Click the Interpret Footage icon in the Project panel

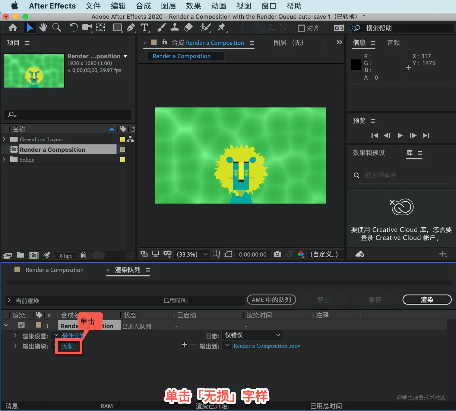[7, 255]
